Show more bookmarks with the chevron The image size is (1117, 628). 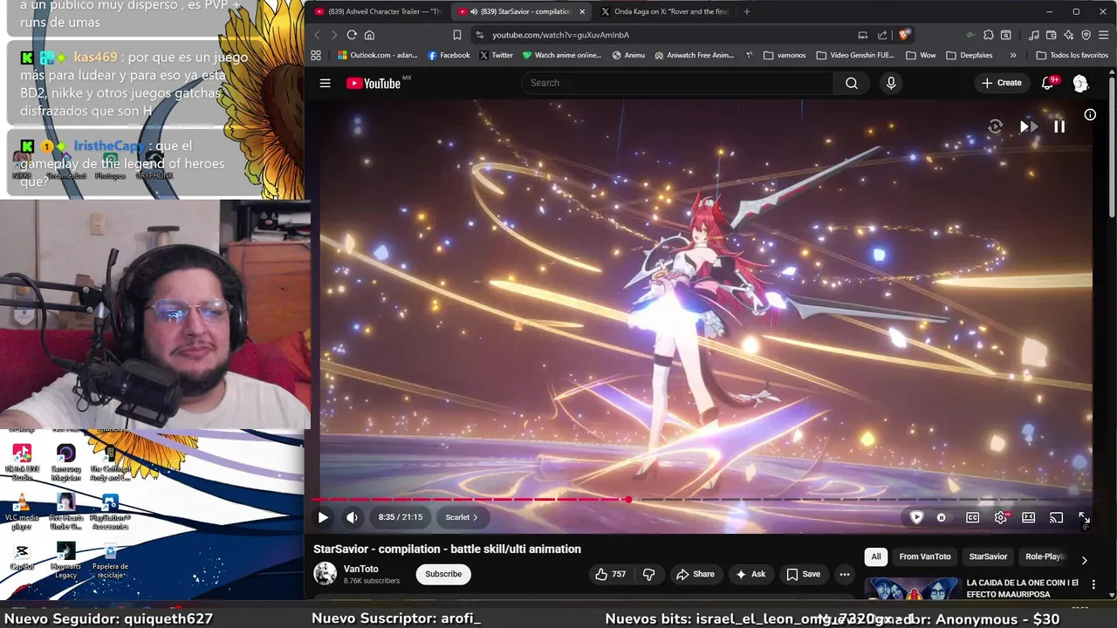(x=1012, y=55)
